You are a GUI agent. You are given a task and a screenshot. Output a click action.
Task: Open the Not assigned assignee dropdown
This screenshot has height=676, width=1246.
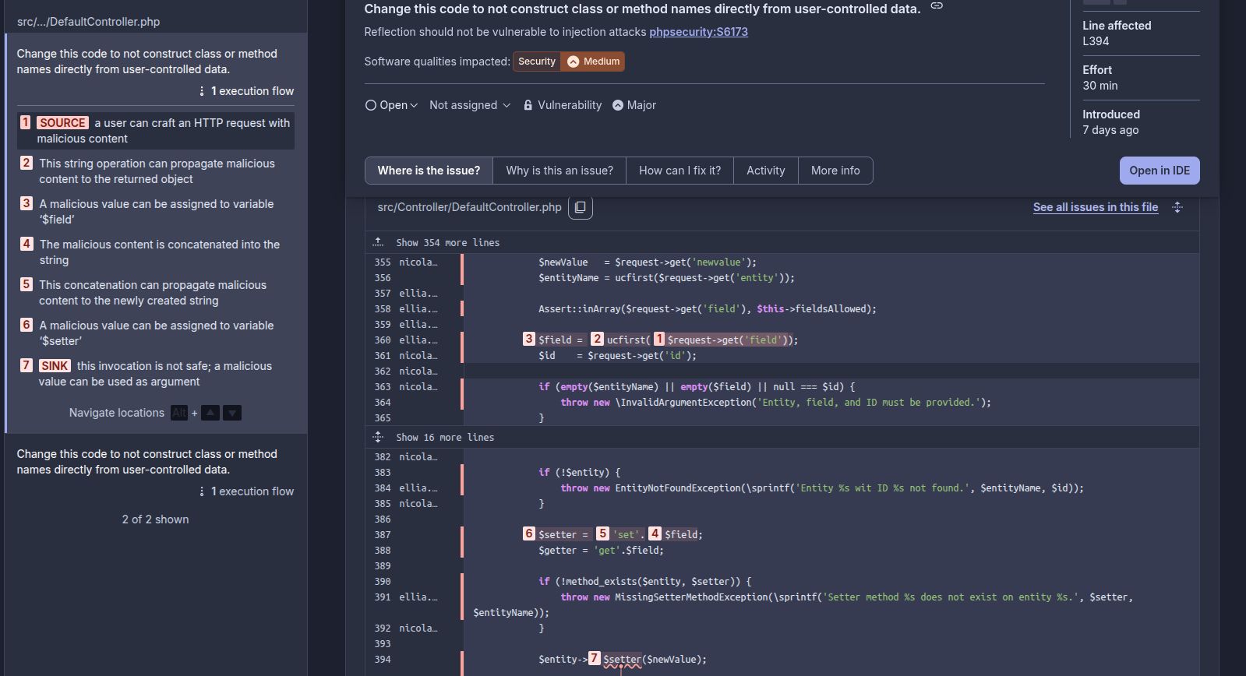[x=470, y=105]
